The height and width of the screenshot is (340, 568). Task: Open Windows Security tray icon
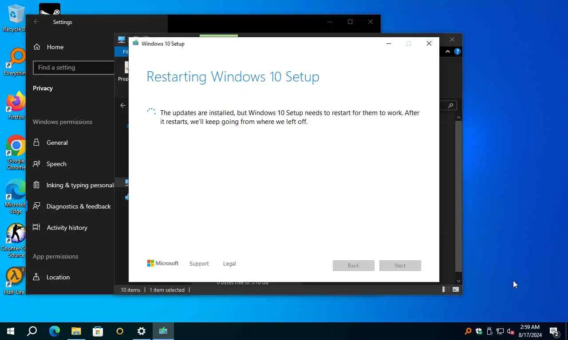(479, 331)
